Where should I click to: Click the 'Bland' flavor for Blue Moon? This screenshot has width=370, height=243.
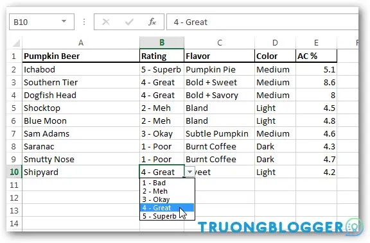point(220,121)
